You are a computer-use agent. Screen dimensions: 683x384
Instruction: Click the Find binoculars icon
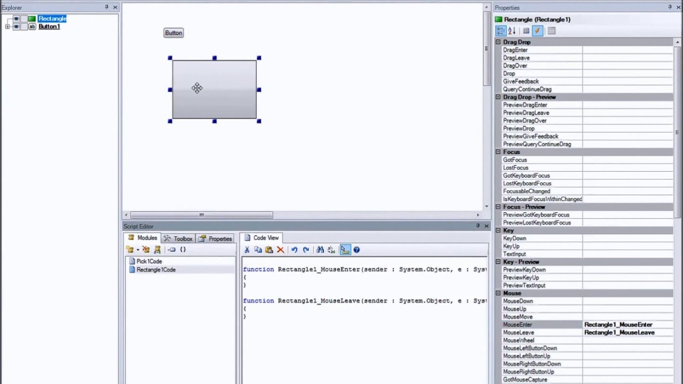(320, 250)
